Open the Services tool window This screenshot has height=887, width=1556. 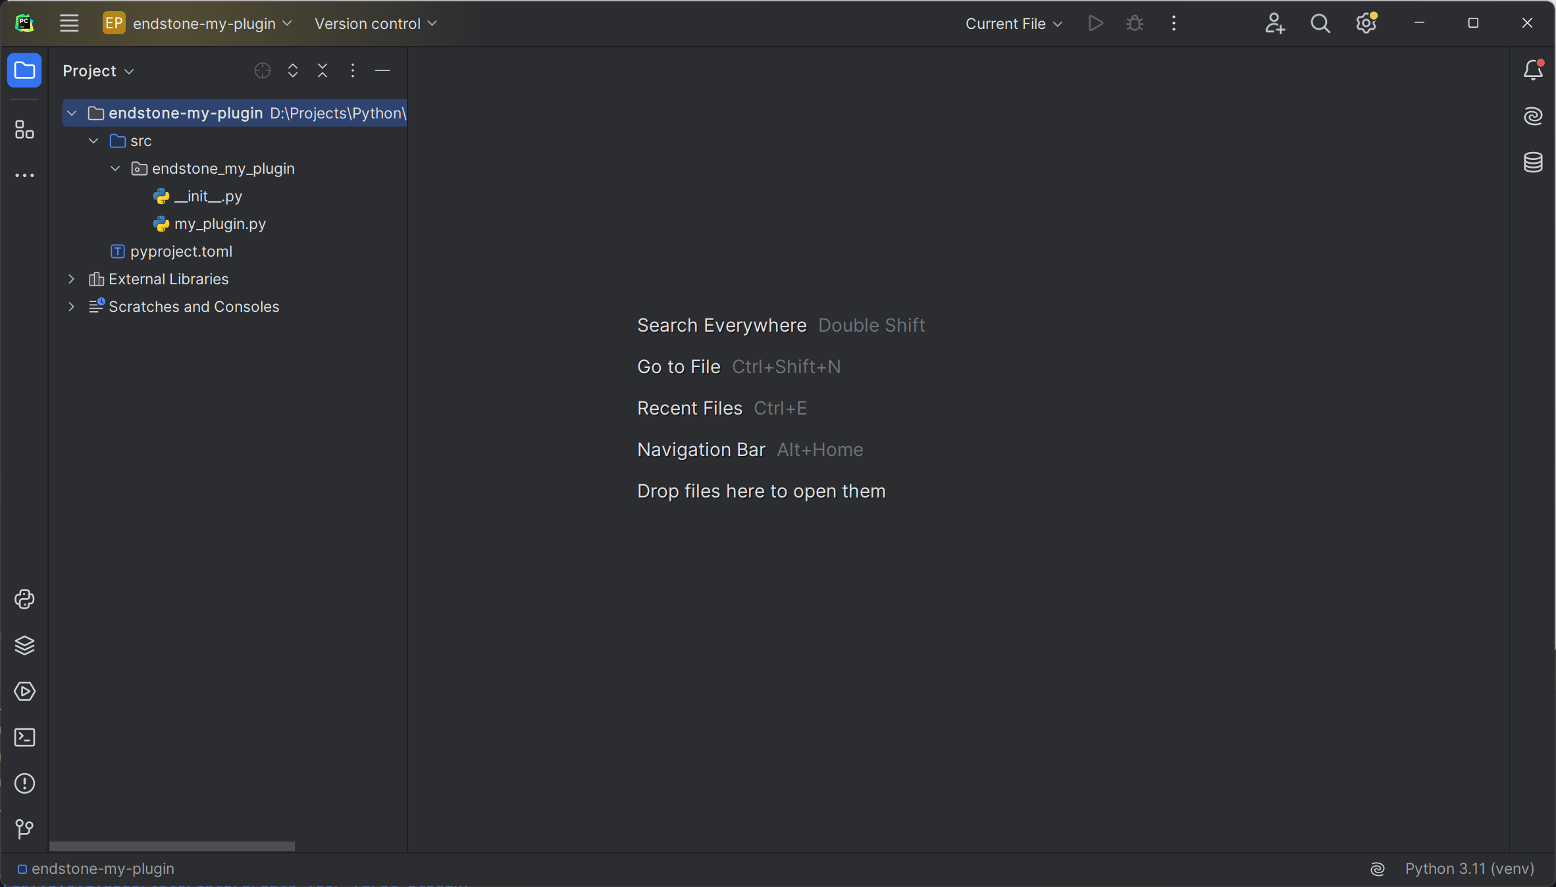(24, 692)
